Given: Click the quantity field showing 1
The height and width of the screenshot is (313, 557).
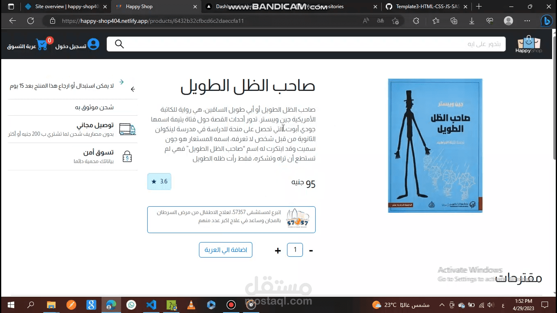Looking at the screenshot, I should tap(295, 250).
